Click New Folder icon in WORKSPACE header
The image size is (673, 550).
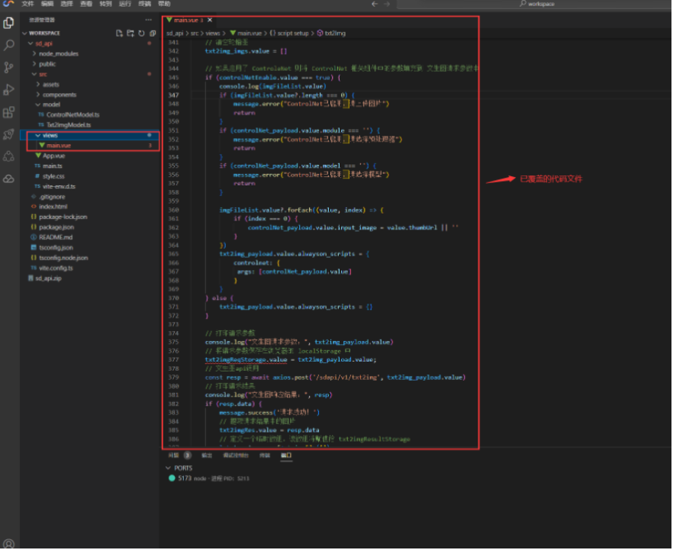click(130, 33)
